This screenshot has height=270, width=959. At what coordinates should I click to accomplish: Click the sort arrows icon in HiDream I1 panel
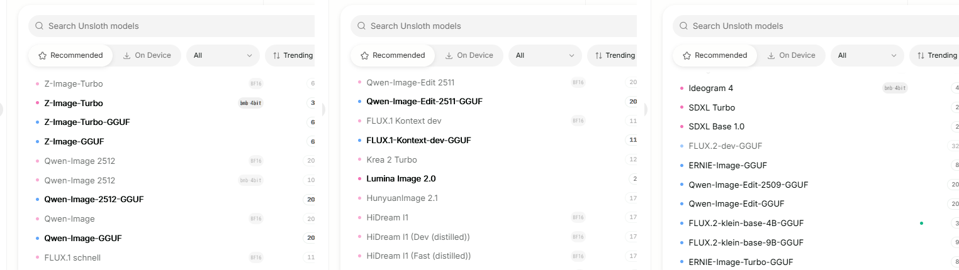click(598, 55)
